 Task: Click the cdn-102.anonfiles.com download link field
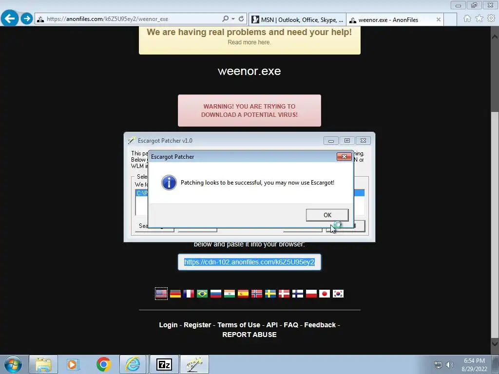point(249,262)
